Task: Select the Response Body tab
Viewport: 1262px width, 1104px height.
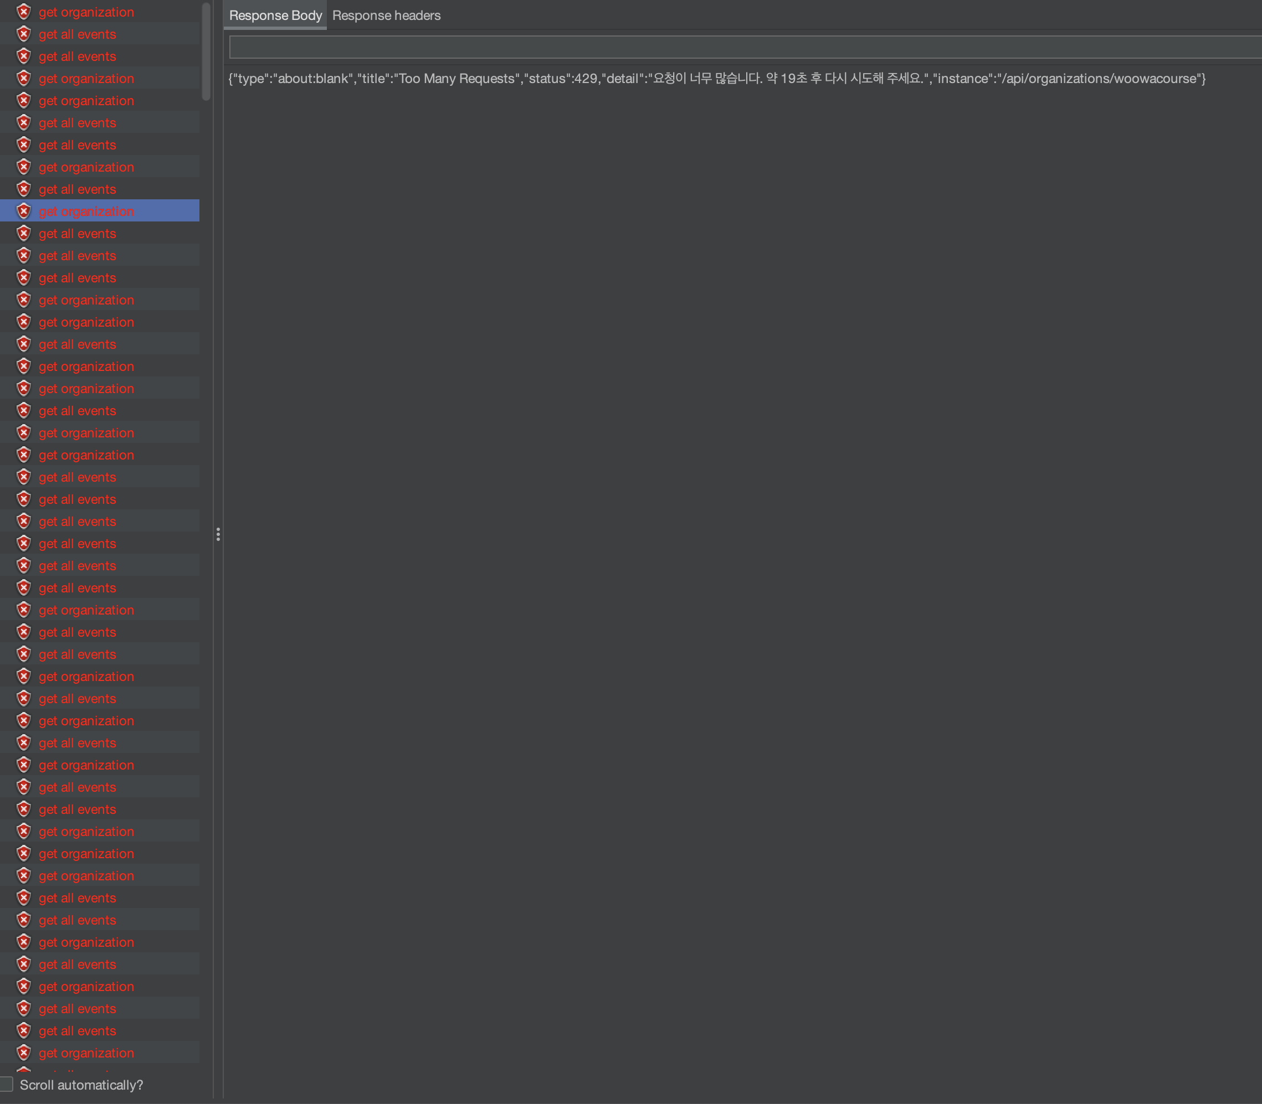Action: (275, 16)
